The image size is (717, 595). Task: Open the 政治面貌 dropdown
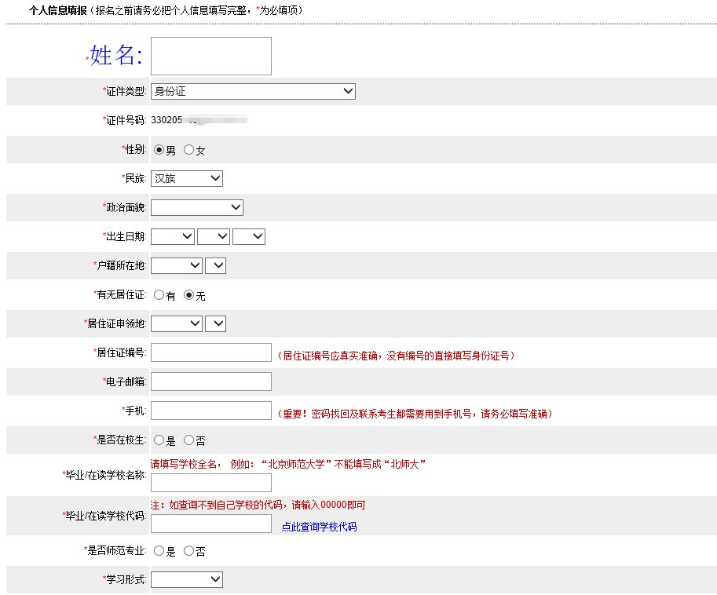[197, 207]
